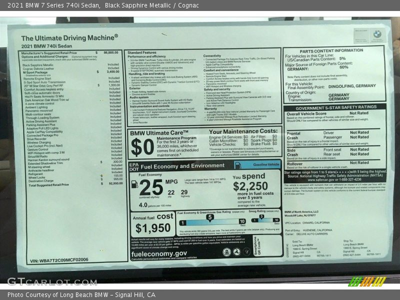Visit the www.safercar.gov link
The height and width of the screenshot is (300, 400).
pos(320,180)
